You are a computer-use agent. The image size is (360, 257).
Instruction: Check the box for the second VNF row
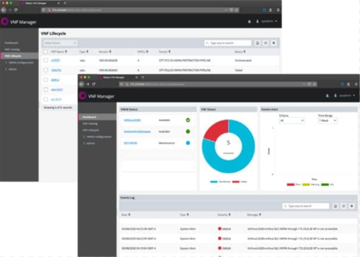click(46, 70)
